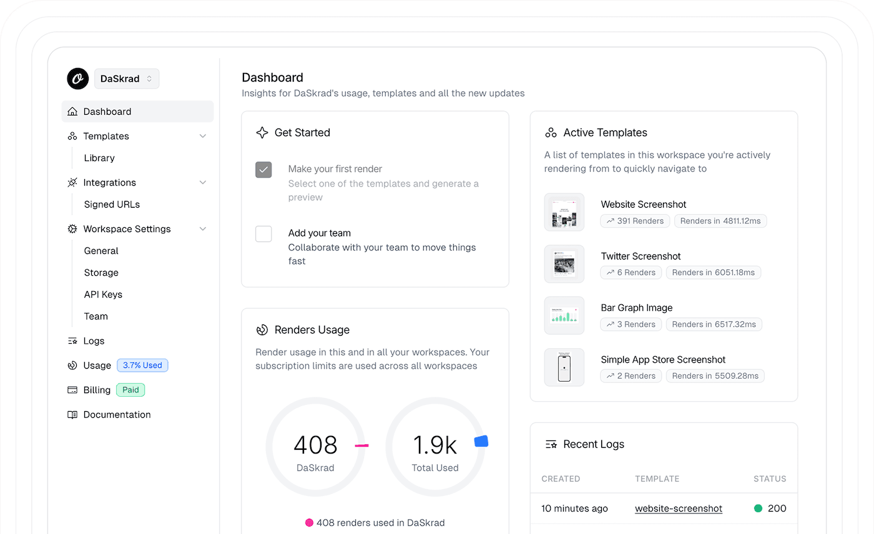
Task: Toggle the Make your first render checkbox
Action: click(263, 170)
